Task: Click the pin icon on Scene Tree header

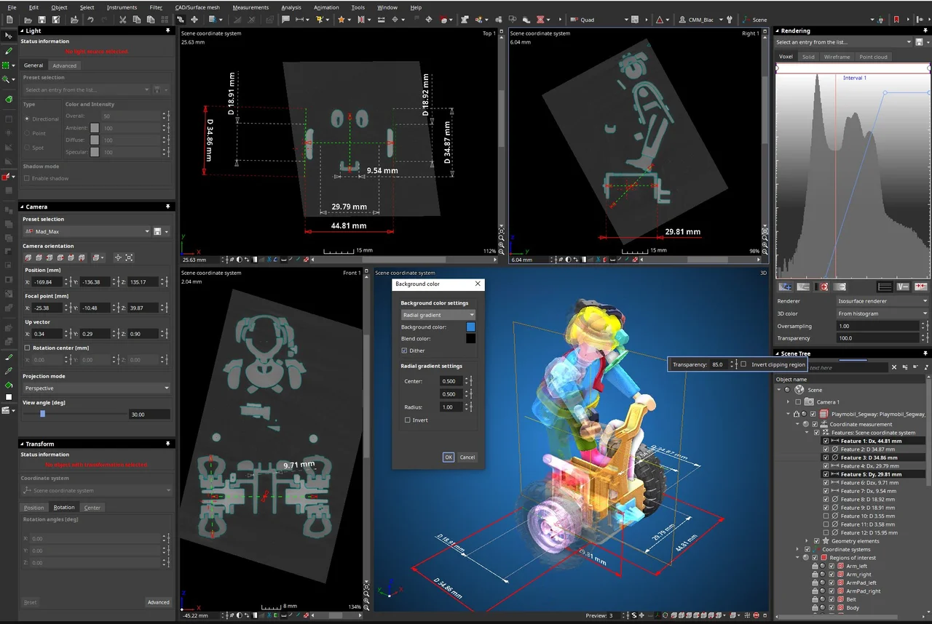Action: point(925,353)
